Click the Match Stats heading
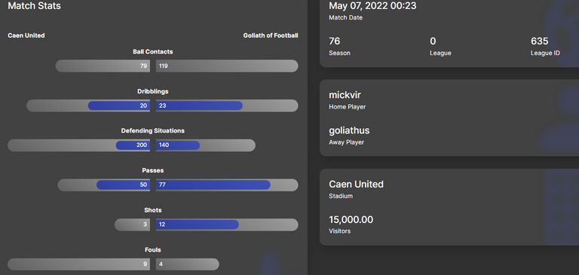The height and width of the screenshot is (275, 579). [35, 6]
